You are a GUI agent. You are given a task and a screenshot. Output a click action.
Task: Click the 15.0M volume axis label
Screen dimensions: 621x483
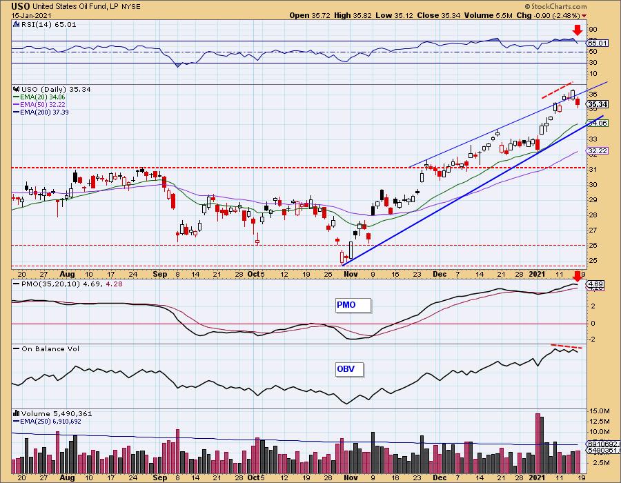[x=598, y=411]
